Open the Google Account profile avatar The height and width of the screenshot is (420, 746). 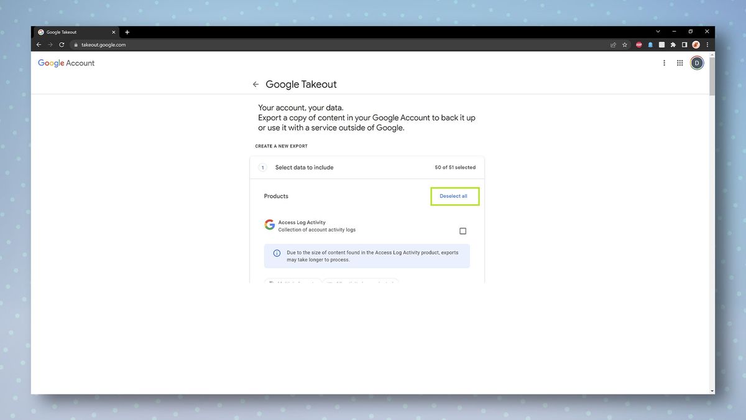(x=696, y=63)
